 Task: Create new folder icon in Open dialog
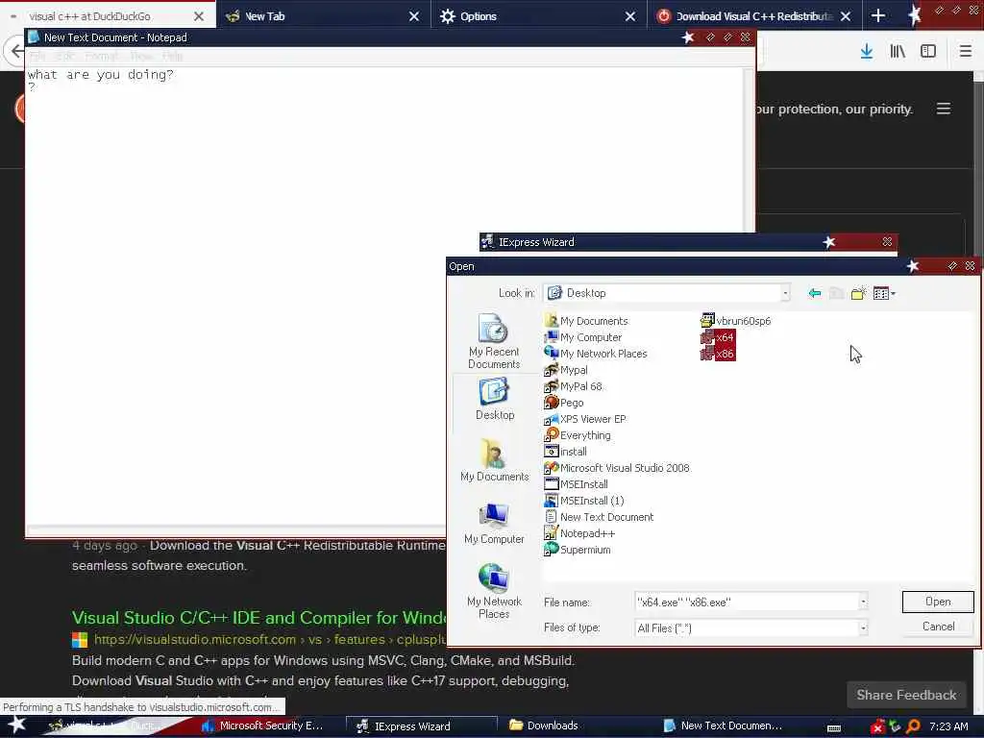858,293
